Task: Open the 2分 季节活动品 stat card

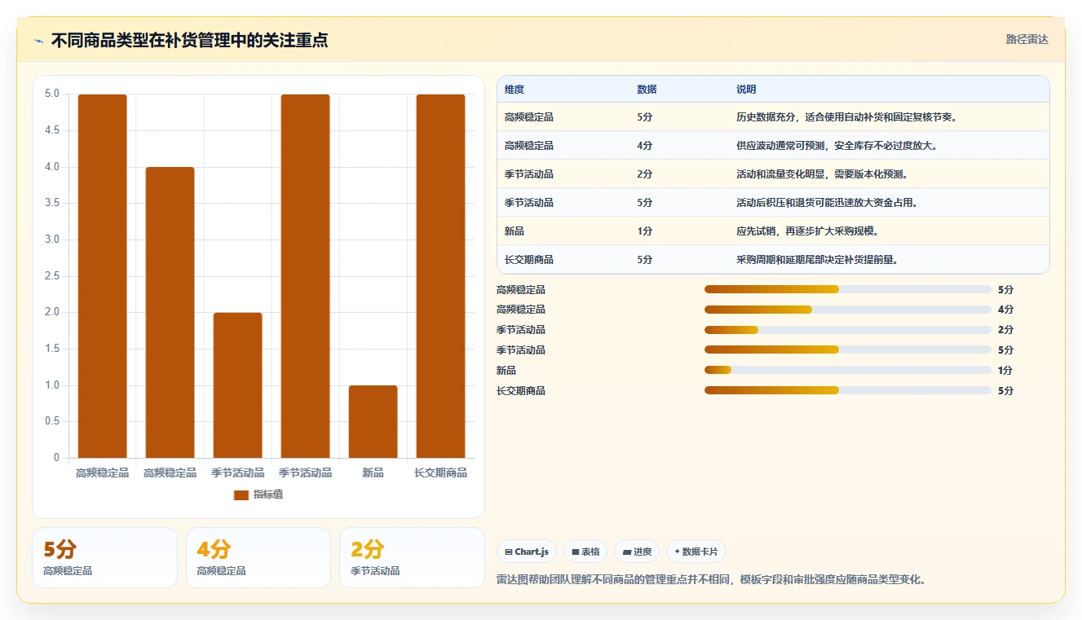Action: [x=412, y=557]
